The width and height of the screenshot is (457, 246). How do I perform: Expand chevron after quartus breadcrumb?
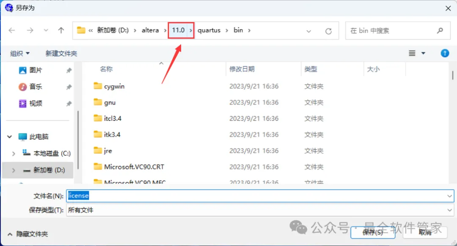click(227, 30)
